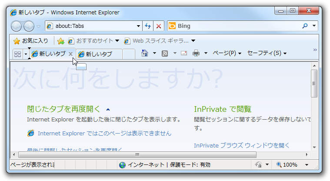Click the horizontal scrollbar thumb
Viewport: 330px width, 181px height.
137,154
